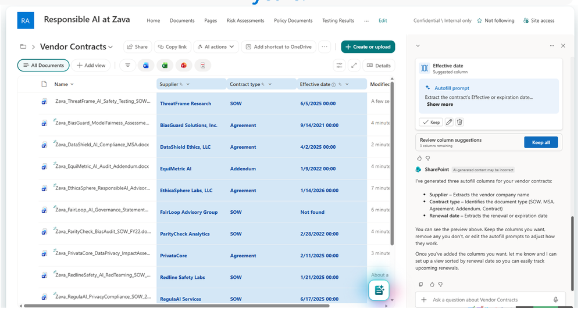Open the floating notes assistant button
Viewport: 581px width, 312px height.
(379, 290)
